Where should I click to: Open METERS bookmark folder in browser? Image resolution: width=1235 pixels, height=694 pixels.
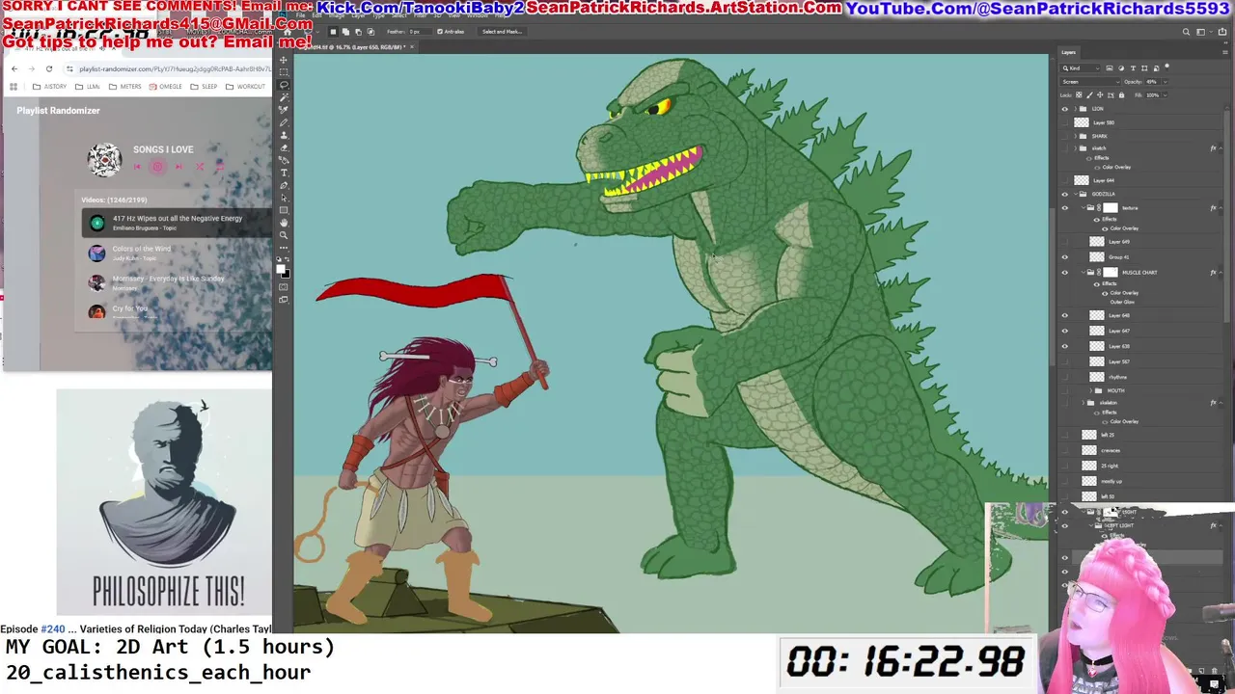[124, 87]
